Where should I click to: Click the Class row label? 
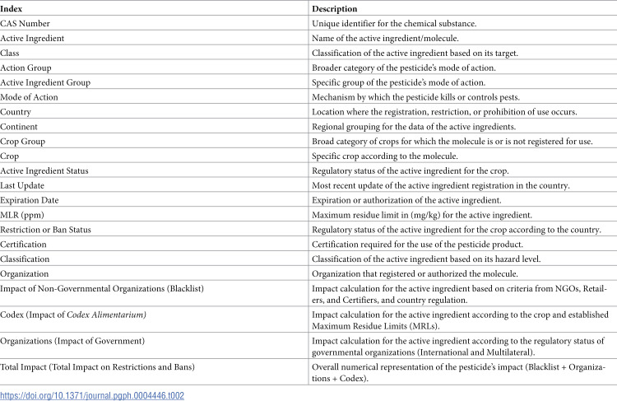9,54
